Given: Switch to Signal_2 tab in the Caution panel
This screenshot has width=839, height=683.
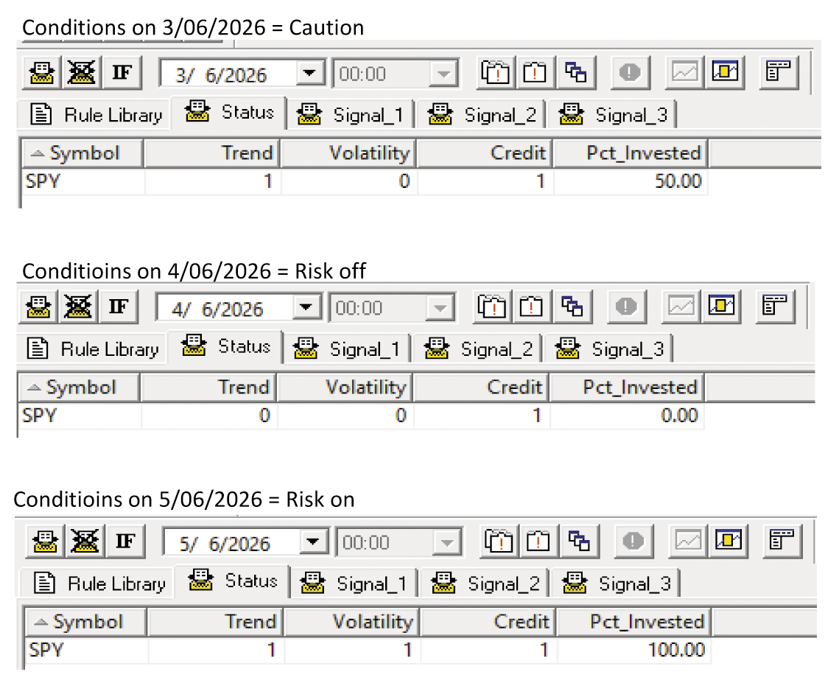Looking at the screenshot, I should coord(482,114).
